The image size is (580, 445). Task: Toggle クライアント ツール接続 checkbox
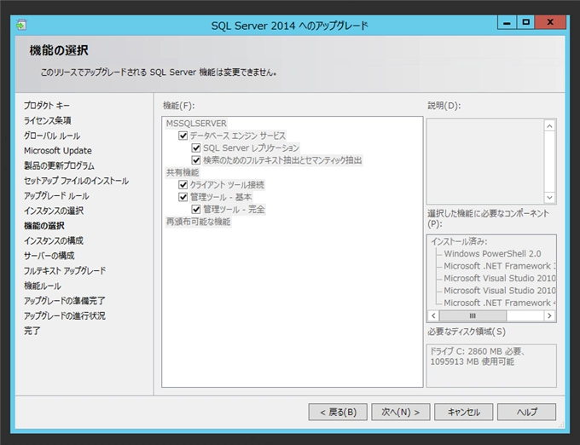pyautogui.click(x=183, y=185)
